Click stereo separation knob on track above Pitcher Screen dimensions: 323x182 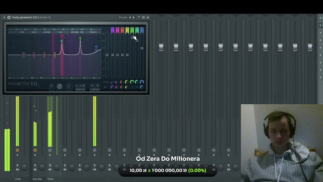coord(57,167)
